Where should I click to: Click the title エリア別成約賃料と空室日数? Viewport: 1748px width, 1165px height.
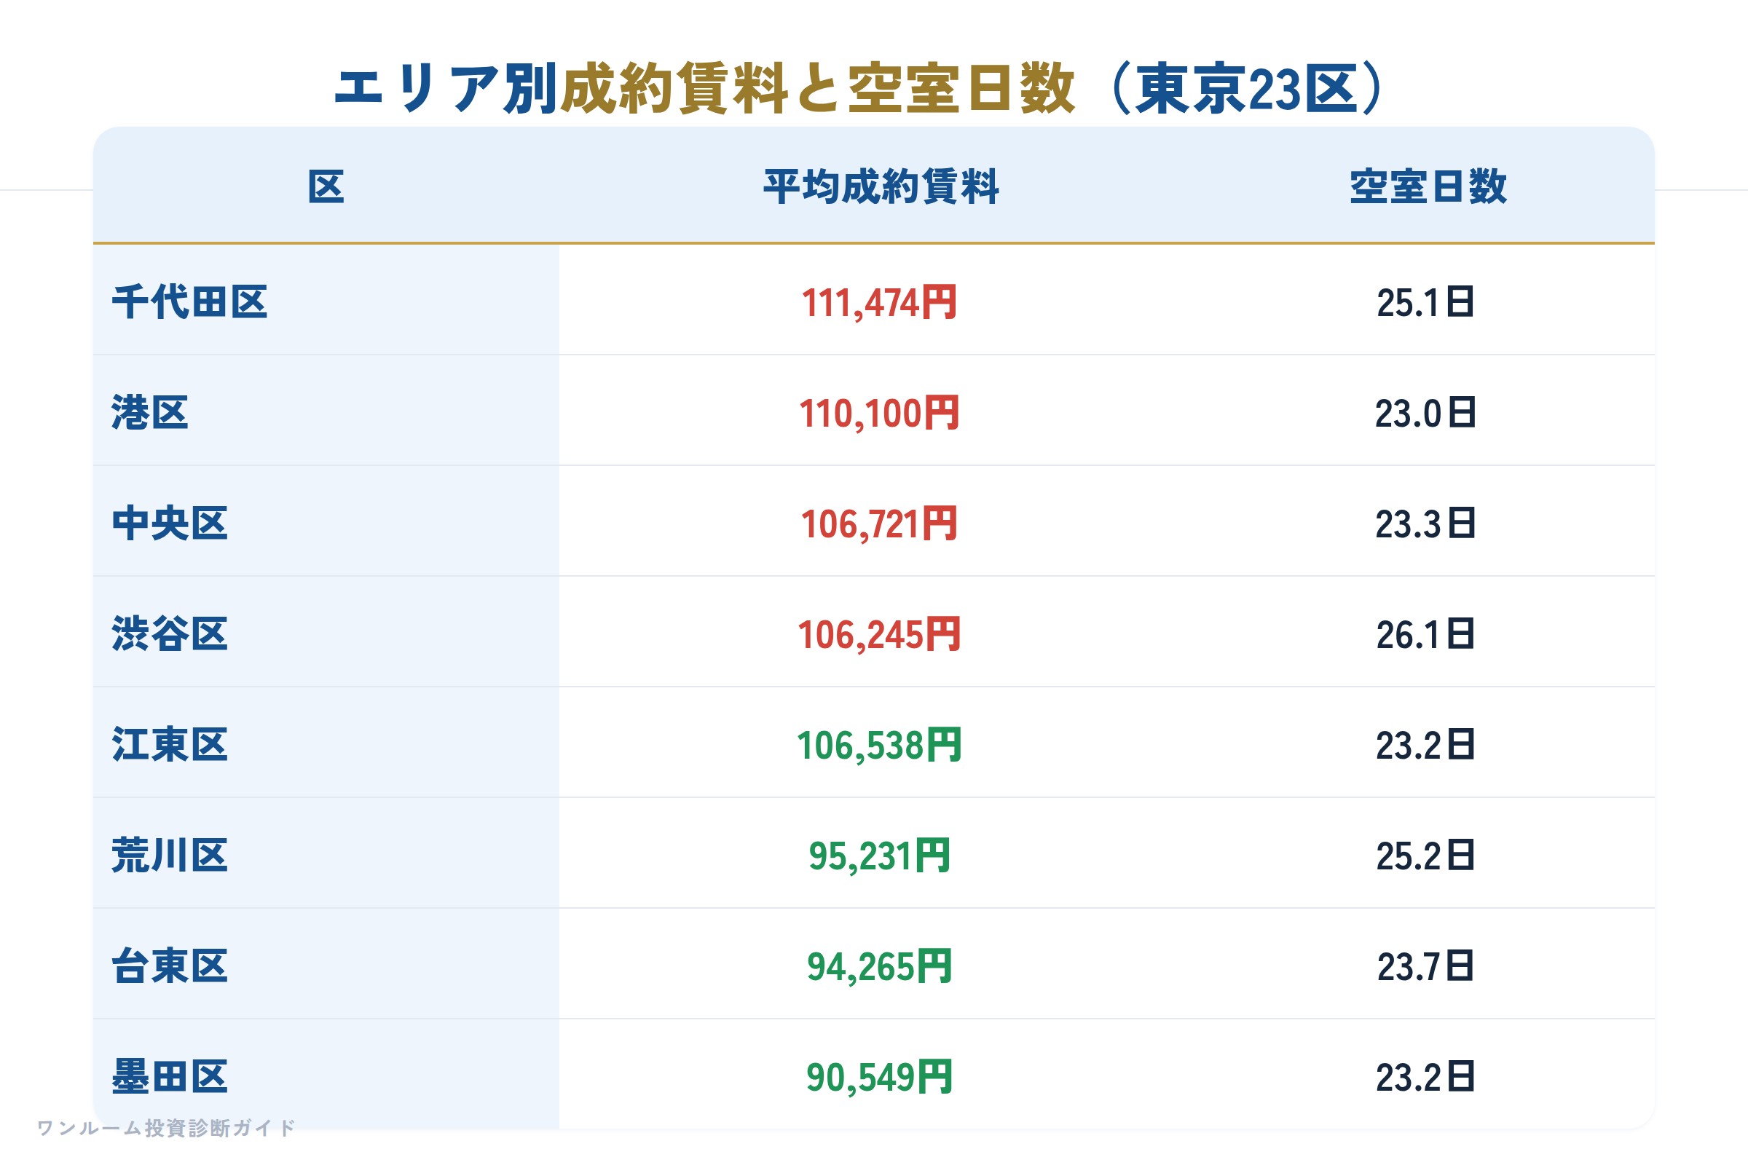coord(704,89)
